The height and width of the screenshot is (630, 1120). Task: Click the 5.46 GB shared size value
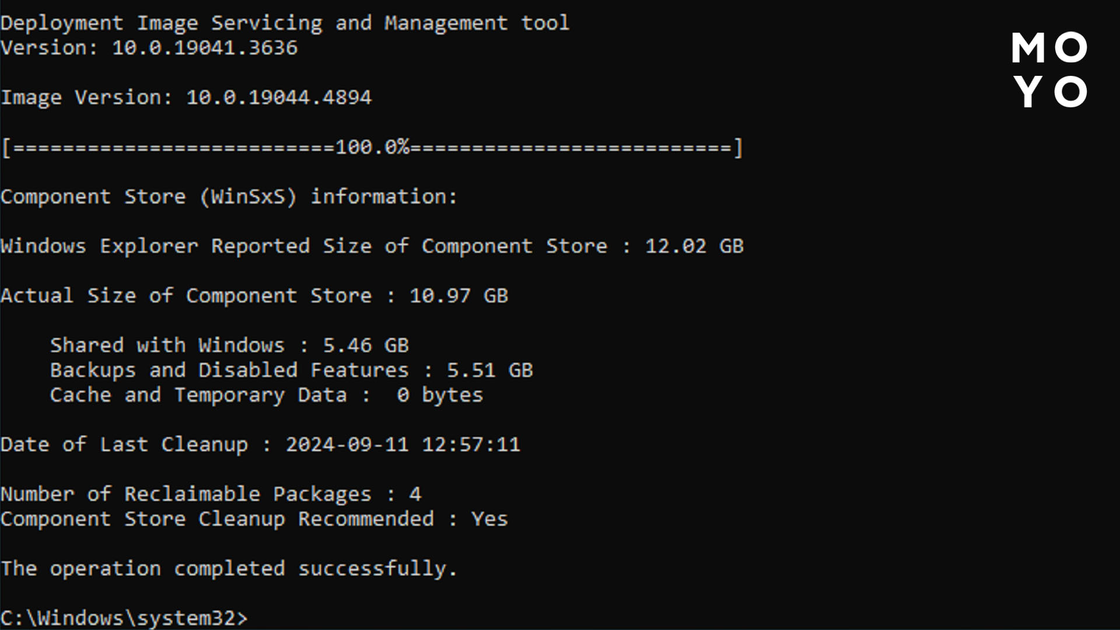366,345
